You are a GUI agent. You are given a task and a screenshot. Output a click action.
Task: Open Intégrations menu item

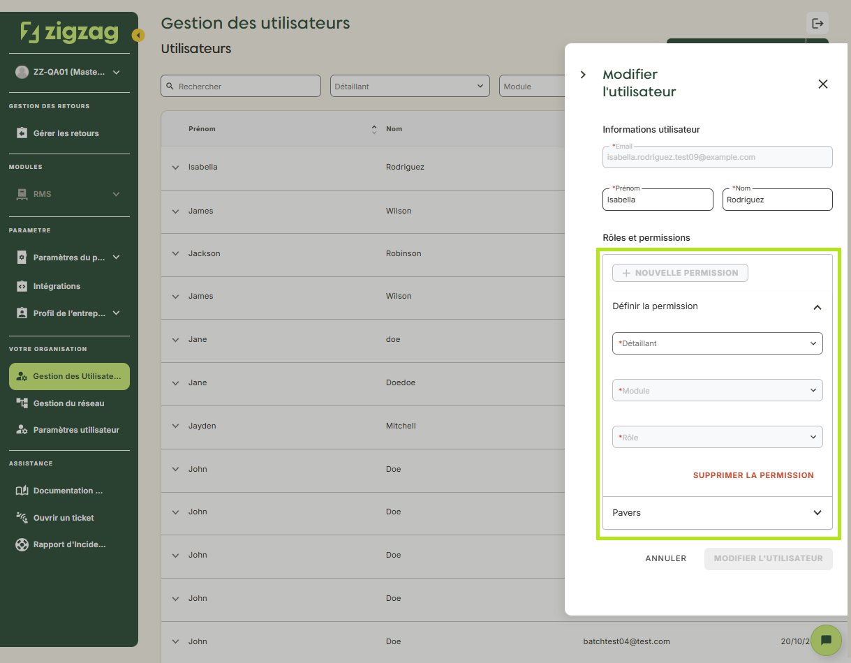[69, 286]
